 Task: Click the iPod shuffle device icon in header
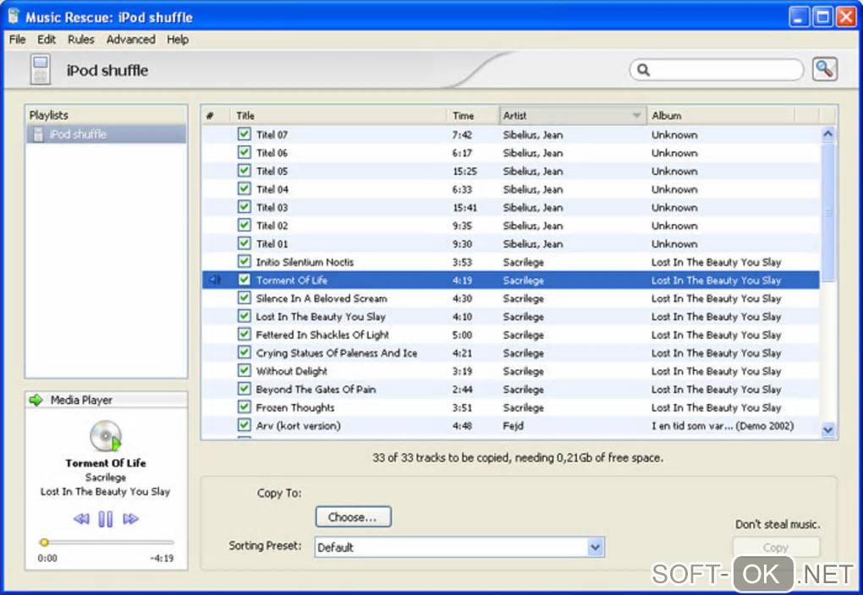[x=40, y=69]
